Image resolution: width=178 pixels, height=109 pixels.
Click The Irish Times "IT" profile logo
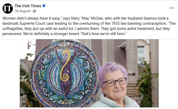tap(7, 8)
